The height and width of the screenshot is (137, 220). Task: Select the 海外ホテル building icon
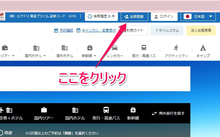pyautogui.click(x=65, y=48)
